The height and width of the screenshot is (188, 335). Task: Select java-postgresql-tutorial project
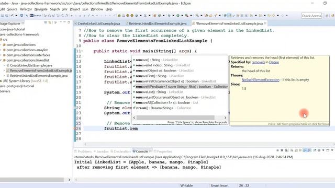[17, 86]
